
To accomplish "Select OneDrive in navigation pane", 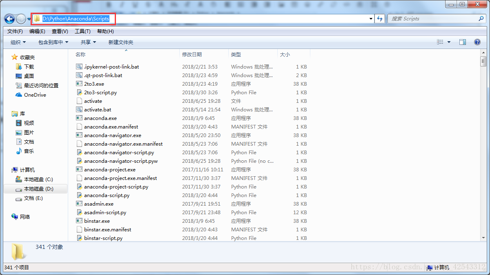I will pos(35,95).
